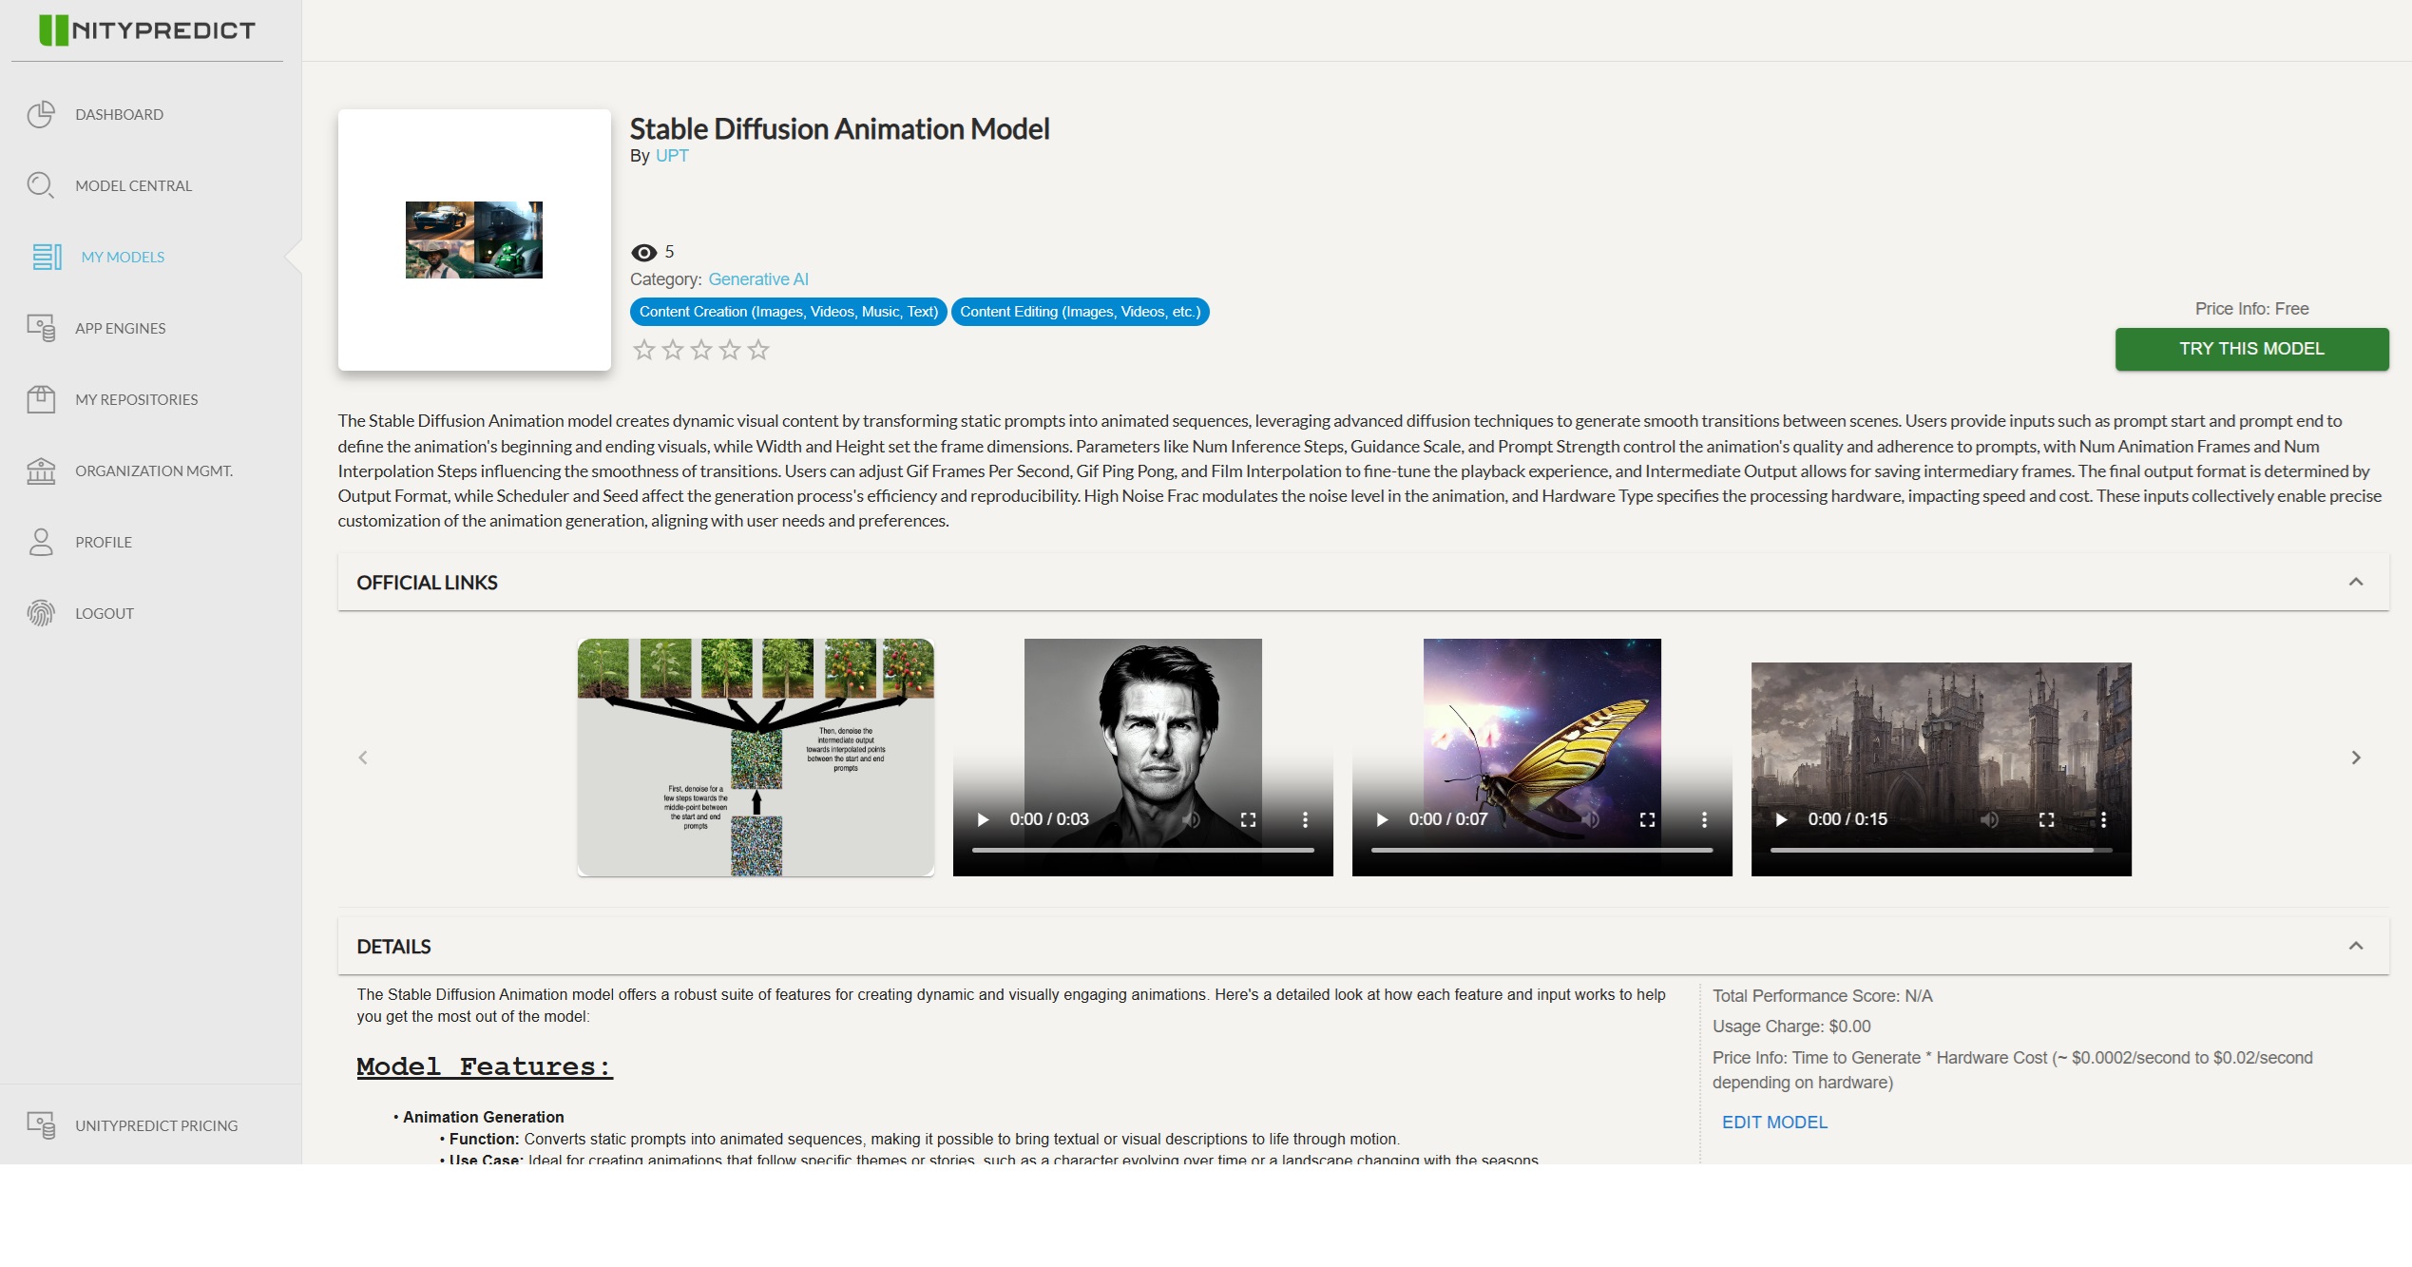
Task: Open UnityPredict Pricing in the sidebar
Action: tap(156, 1125)
